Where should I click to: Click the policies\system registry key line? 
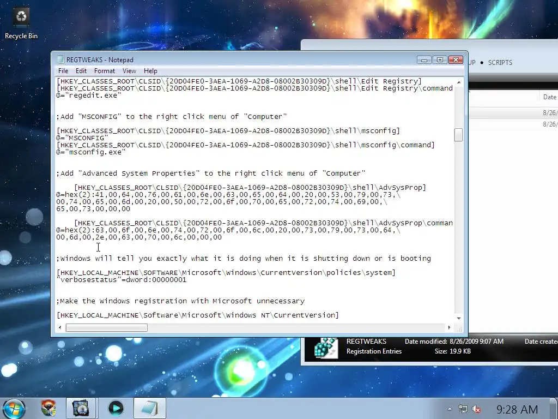coord(226,273)
